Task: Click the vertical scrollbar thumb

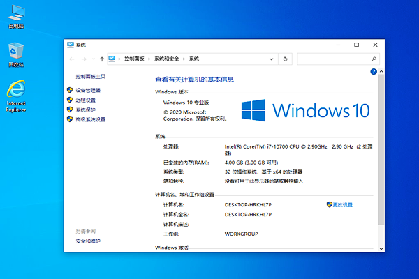Action: coord(381,149)
